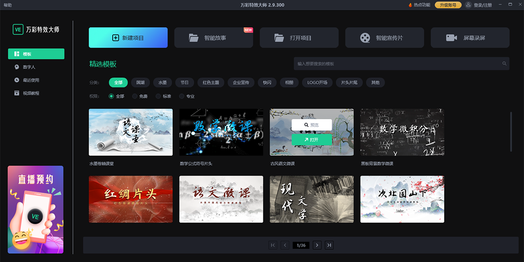Launch 屏幕录屏 screen recording
This screenshot has width=524, height=262.
point(470,38)
